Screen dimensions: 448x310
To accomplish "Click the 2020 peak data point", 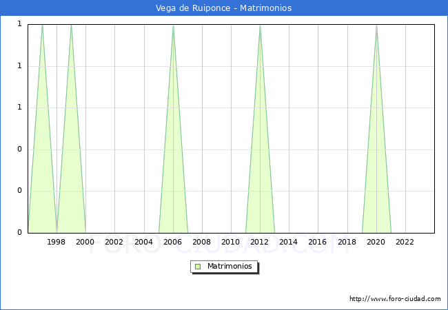I will click(x=376, y=25).
